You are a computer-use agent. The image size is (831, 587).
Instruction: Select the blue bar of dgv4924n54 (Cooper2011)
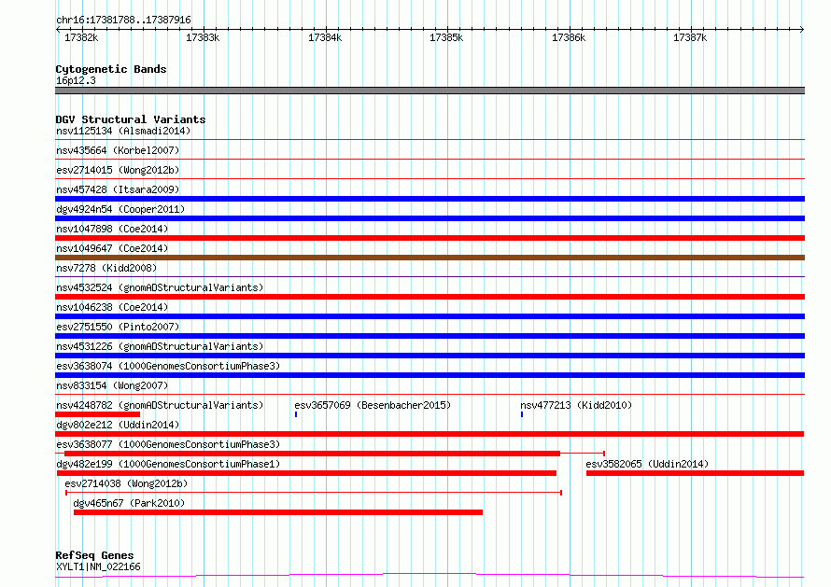(x=430, y=218)
